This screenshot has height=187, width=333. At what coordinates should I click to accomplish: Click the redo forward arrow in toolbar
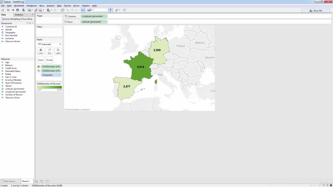(13, 10)
